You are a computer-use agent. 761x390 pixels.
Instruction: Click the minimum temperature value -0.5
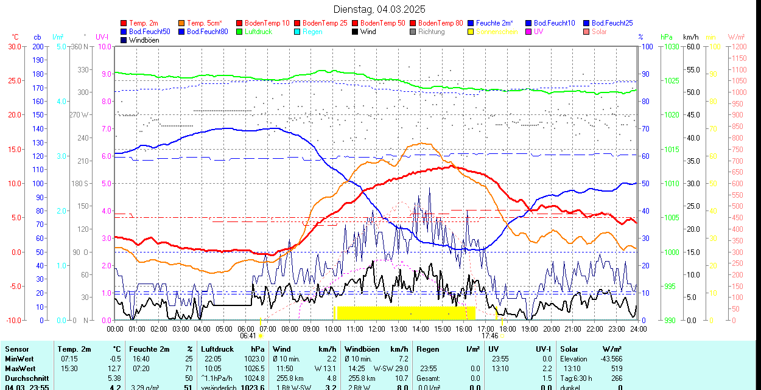click(x=116, y=359)
